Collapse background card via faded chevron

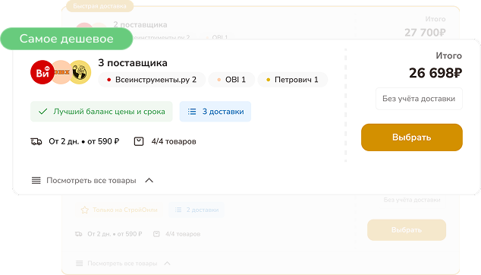[167, 264]
